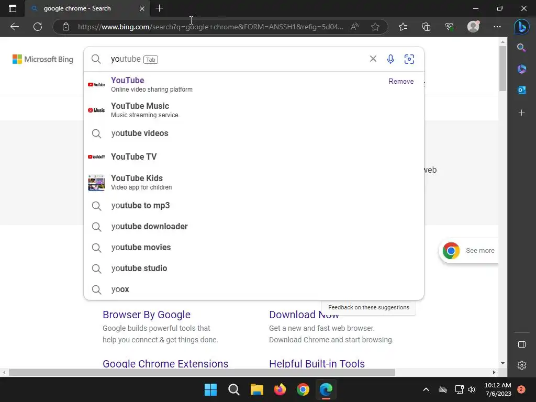
Task: Click the Chrome See more button
Action: click(x=468, y=251)
